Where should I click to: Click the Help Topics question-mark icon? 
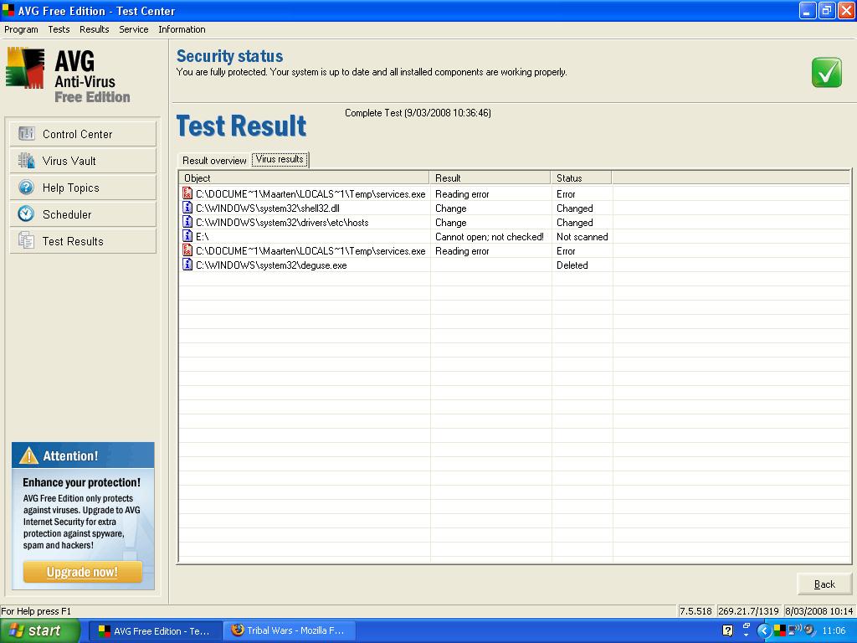point(26,187)
